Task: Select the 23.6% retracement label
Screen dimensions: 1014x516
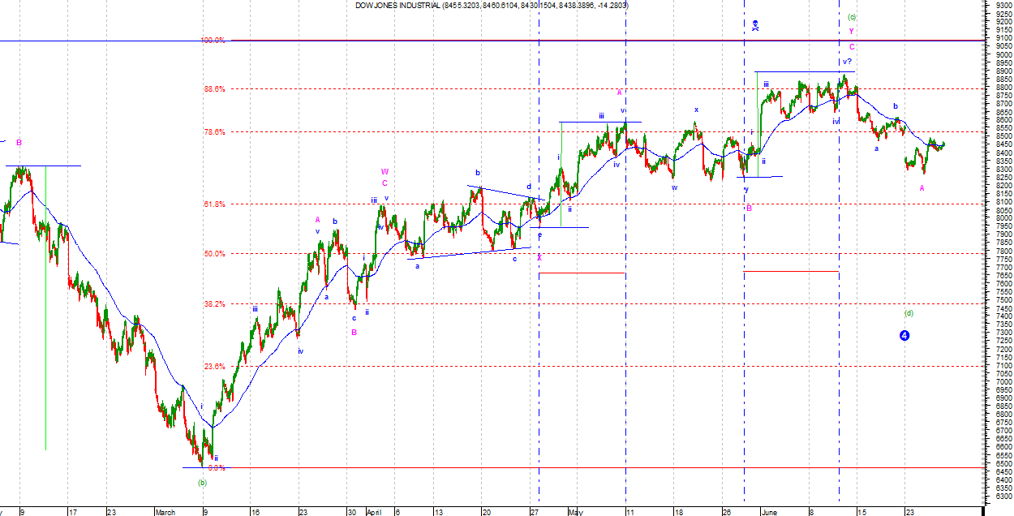Action: (213, 367)
